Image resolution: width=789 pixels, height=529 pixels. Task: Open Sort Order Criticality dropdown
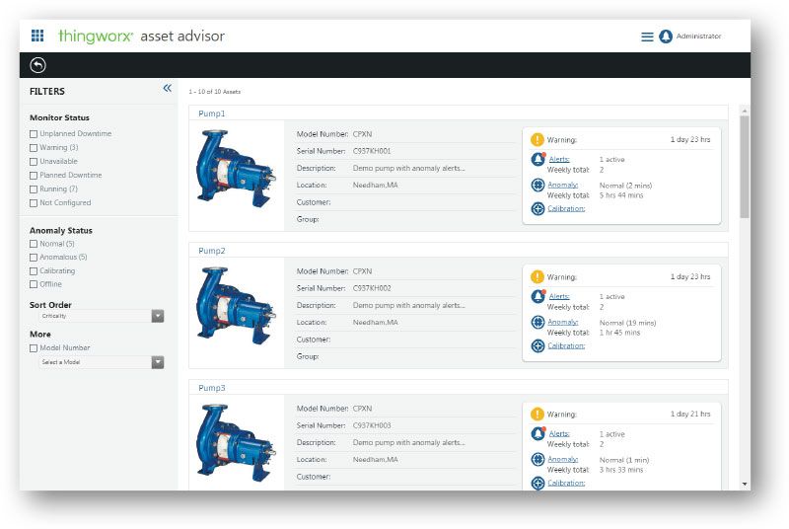pyautogui.click(x=102, y=316)
